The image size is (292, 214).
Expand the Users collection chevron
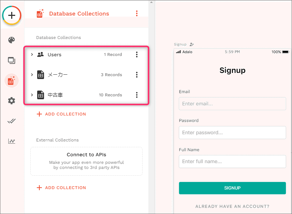pos(32,54)
